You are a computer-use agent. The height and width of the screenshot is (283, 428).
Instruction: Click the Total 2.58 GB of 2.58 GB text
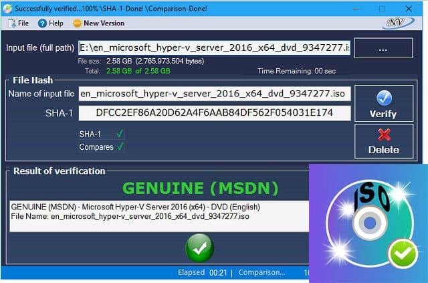[138, 71]
